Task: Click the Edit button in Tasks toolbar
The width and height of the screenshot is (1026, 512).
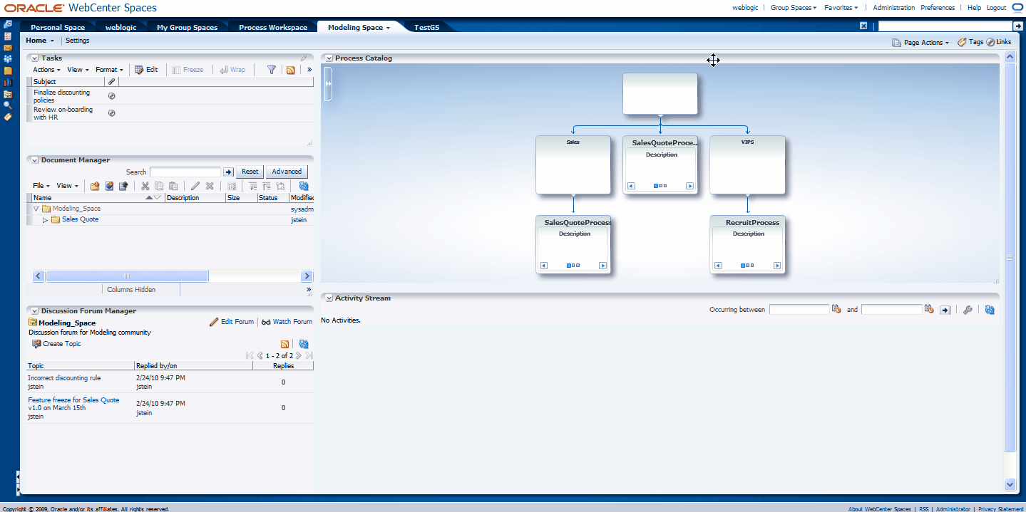Action: point(146,70)
